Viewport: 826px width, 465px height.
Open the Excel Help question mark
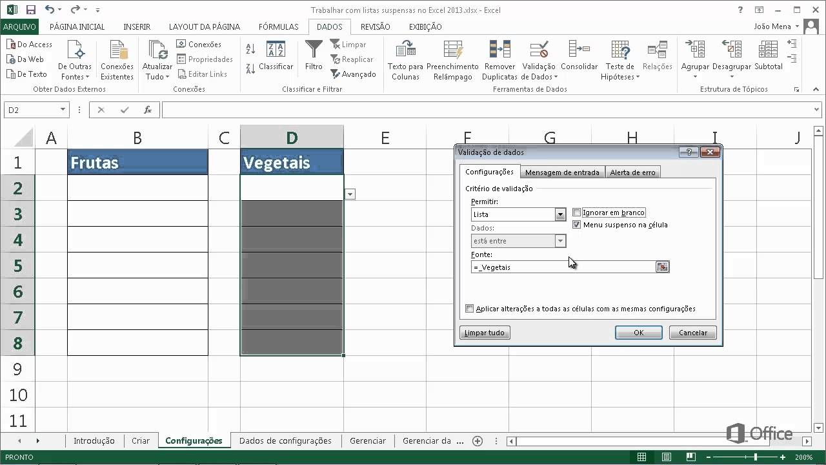[x=740, y=10]
